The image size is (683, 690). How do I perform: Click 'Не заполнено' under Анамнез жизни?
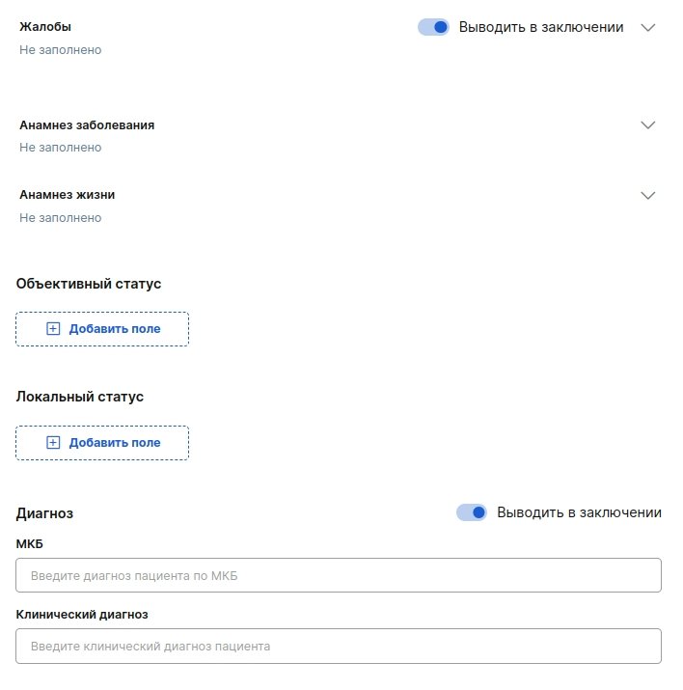[x=60, y=218]
